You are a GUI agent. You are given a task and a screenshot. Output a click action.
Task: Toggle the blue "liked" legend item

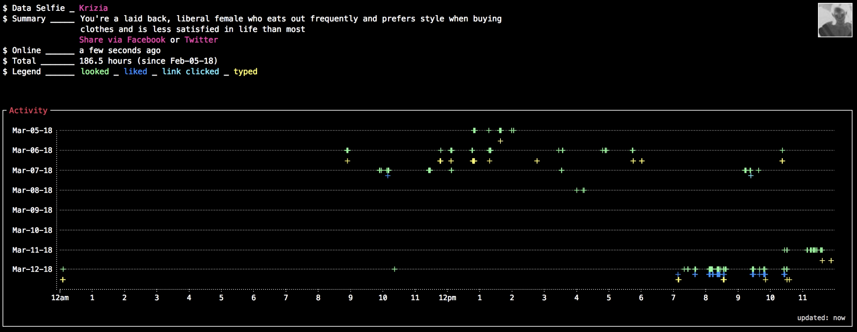[x=135, y=71]
